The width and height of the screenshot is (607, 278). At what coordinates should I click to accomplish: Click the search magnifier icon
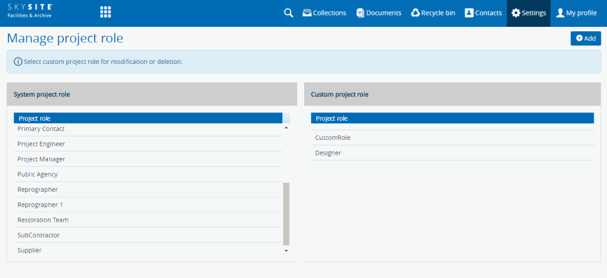pos(288,13)
